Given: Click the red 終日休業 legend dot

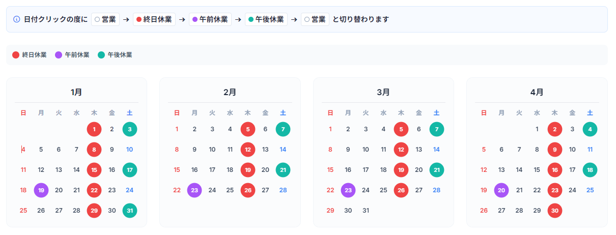Looking at the screenshot, I should click(15, 55).
